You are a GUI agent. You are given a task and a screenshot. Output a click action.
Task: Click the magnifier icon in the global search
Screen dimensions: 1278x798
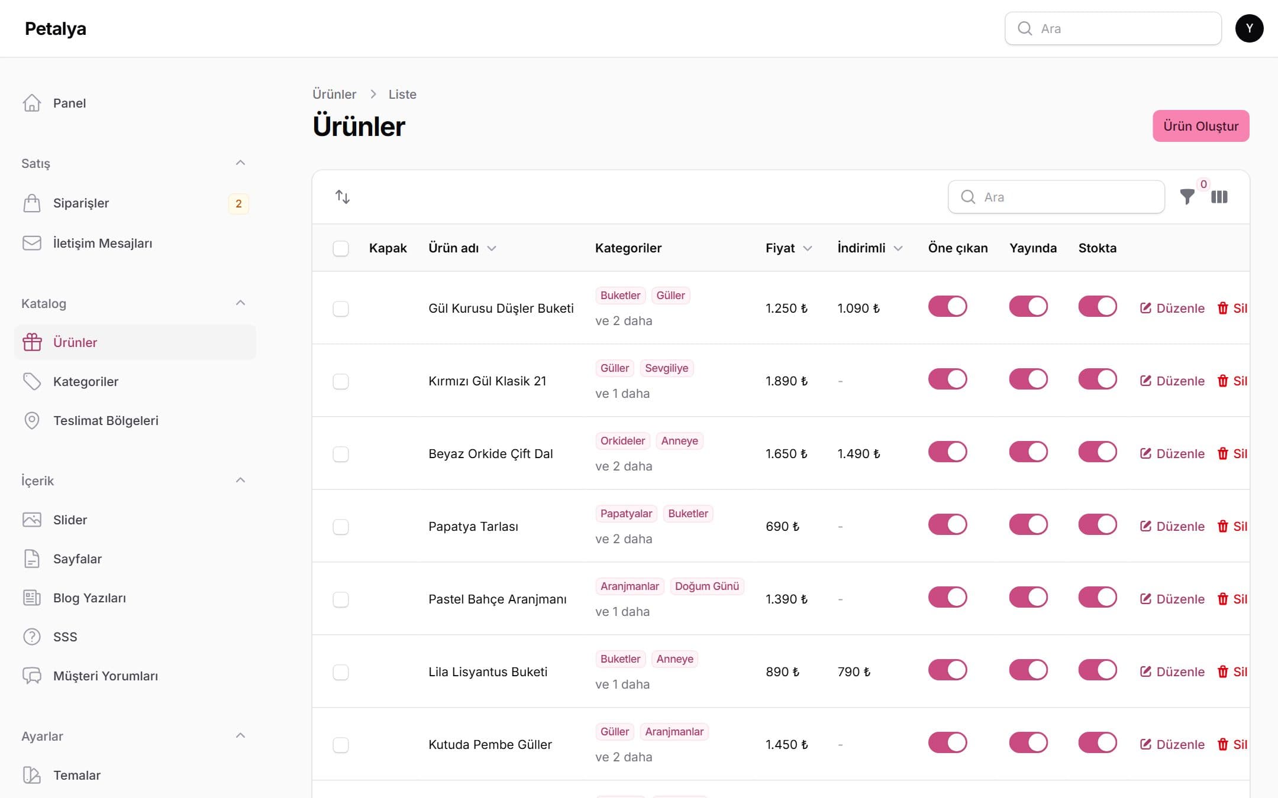point(1025,28)
